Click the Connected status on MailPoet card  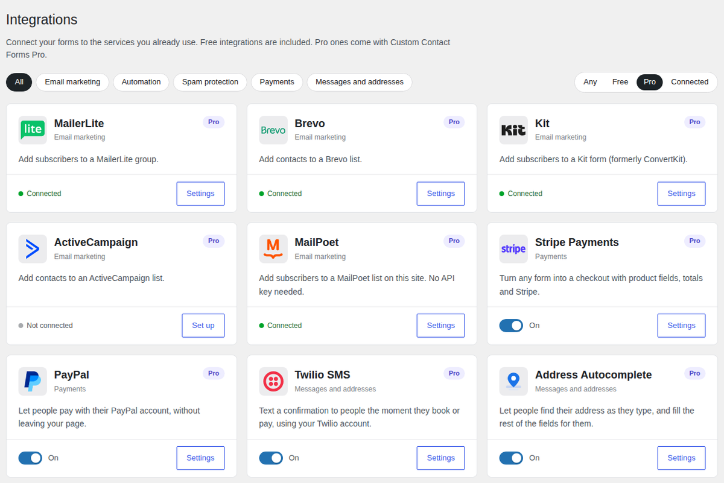[x=281, y=326]
